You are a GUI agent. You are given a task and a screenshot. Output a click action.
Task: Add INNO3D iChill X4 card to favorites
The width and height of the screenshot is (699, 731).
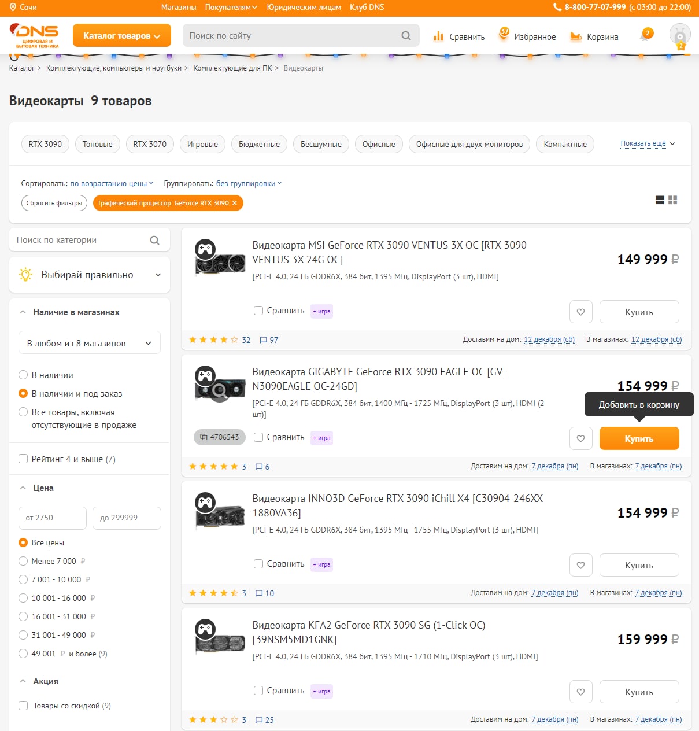click(580, 565)
